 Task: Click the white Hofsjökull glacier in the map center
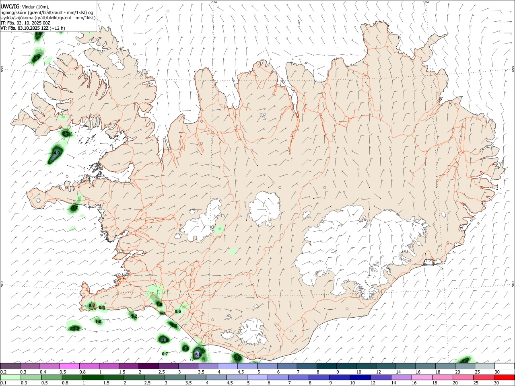[x=264, y=208]
